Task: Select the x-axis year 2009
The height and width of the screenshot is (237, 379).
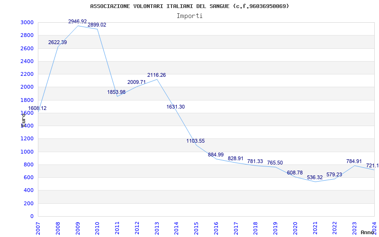Action: coord(78,228)
